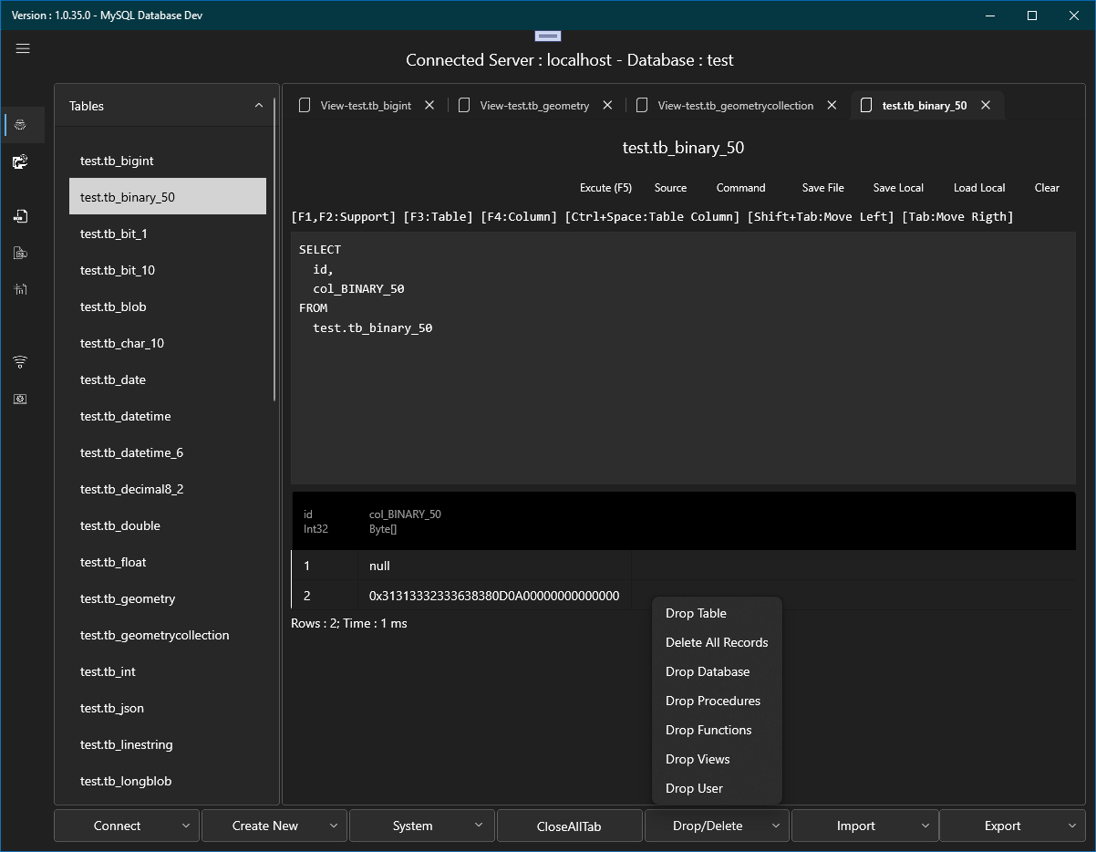
Task: Click the SQL file sidebar icon
Action: tap(20, 253)
